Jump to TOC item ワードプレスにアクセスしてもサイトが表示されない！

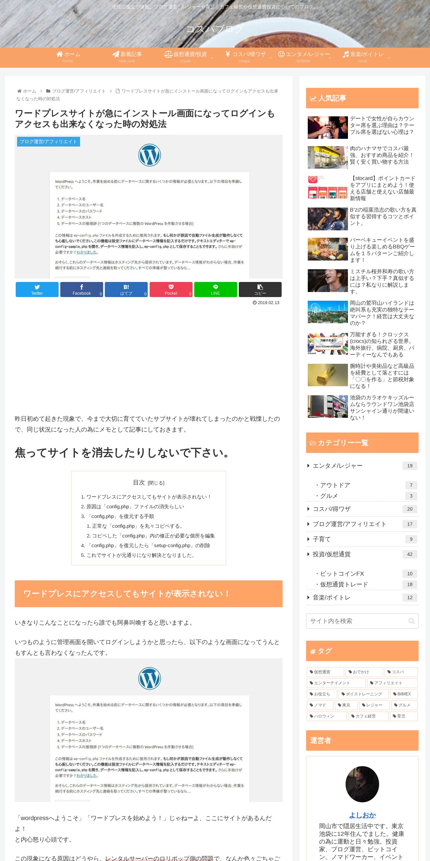point(149,497)
